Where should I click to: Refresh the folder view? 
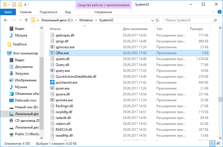[x=157, y=20]
